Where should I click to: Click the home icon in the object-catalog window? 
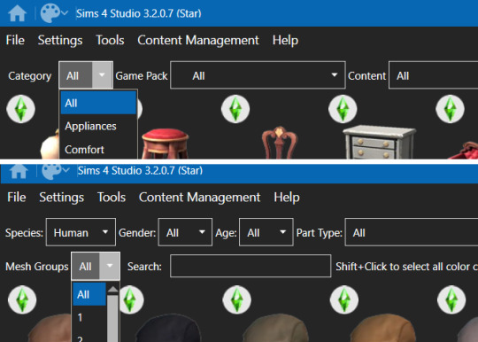pos(18,13)
